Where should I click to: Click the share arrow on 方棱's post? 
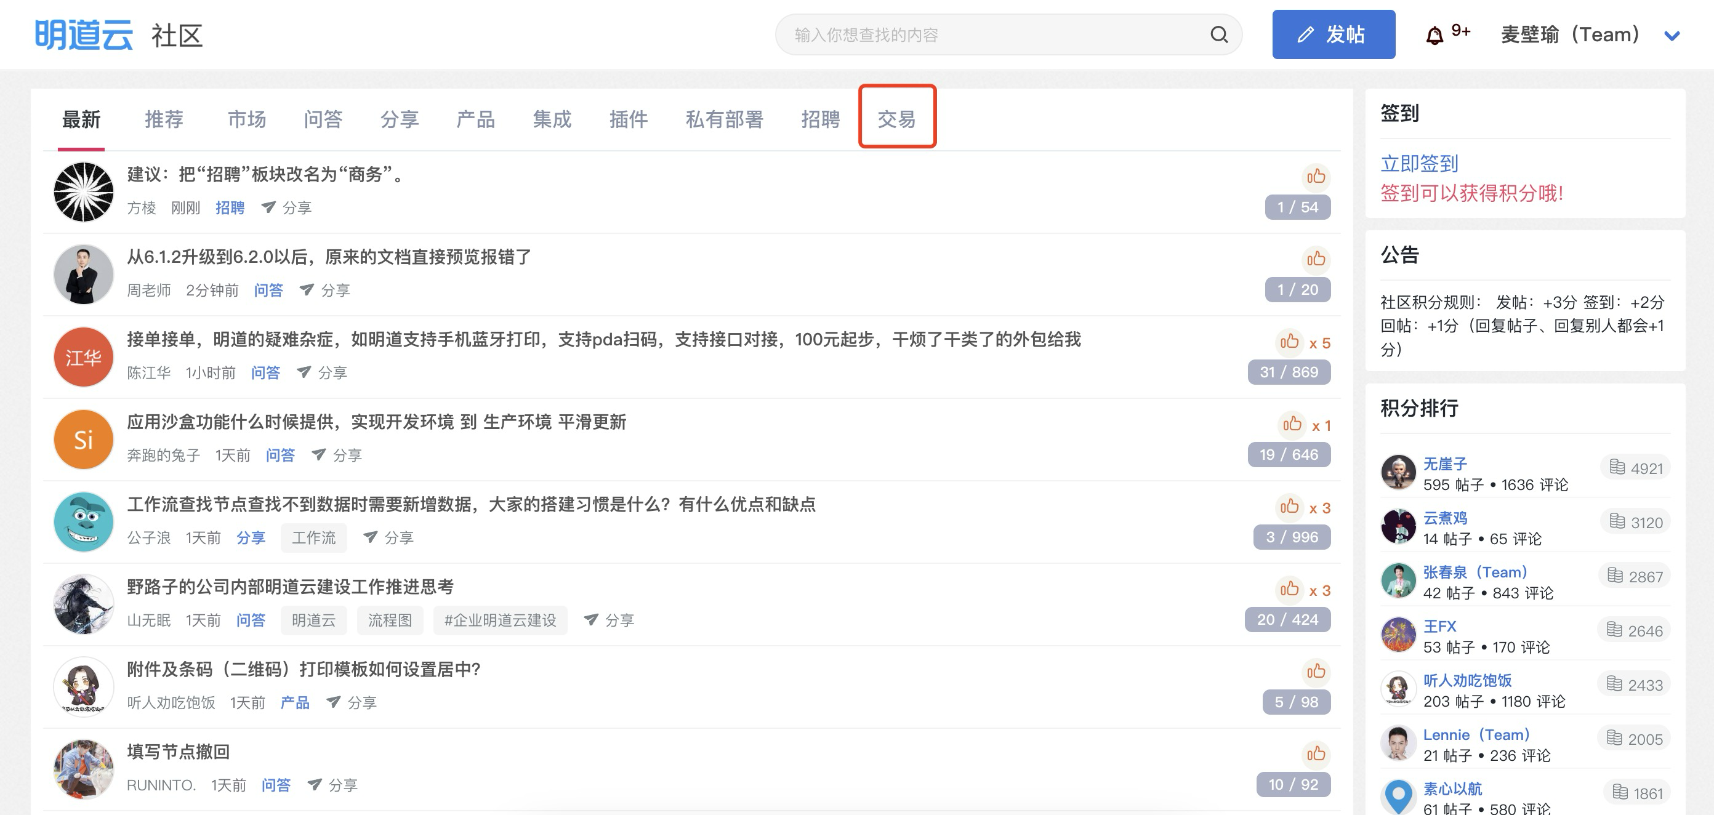pyautogui.click(x=268, y=207)
